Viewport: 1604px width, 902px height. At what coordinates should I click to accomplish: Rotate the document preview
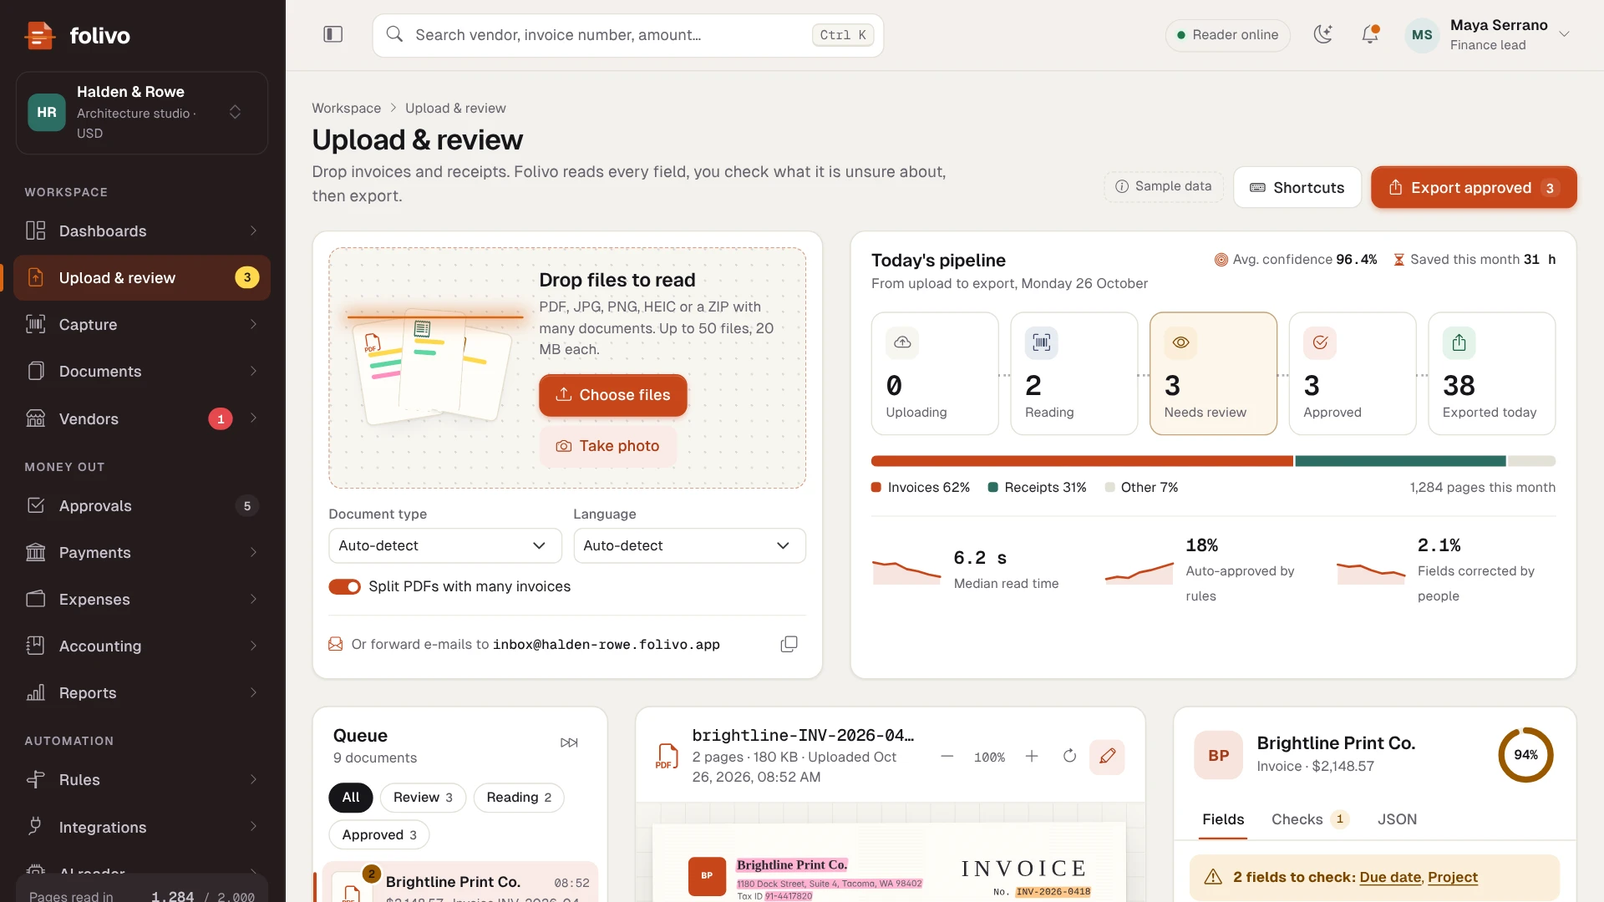point(1069,757)
